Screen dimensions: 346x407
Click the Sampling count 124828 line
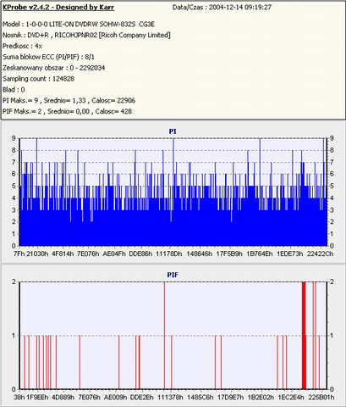point(39,79)
